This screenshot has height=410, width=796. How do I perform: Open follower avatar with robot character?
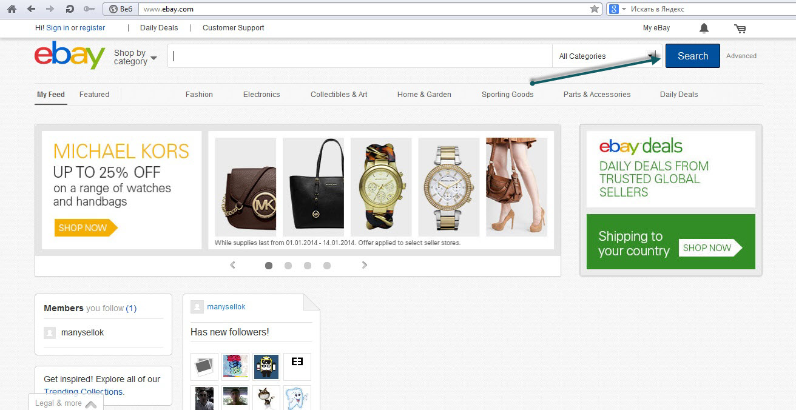[x=266, y=367]
